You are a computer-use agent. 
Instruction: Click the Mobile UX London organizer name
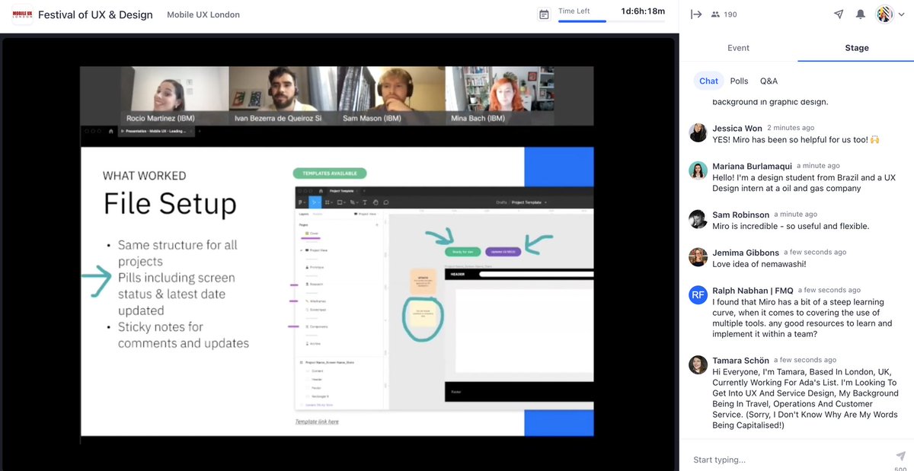(x=203, y=14)
